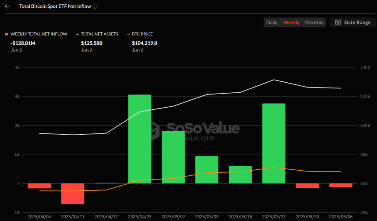Click the calendar icon in Date Range
Image resolution: width=377 pixels, height=221 pixels.
tap(338, 22)
